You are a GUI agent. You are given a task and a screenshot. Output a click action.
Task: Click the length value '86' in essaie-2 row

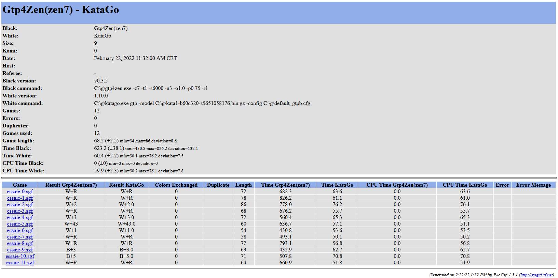pos(243,204)
